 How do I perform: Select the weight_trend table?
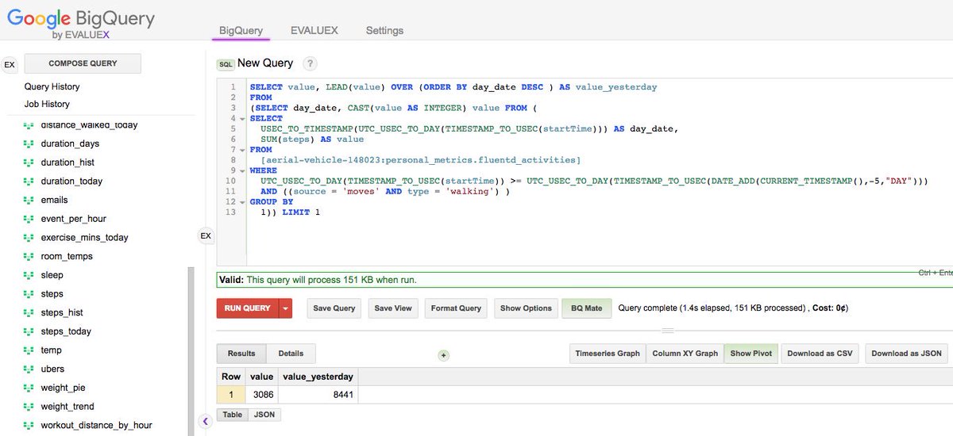click(x=68, y=407)
